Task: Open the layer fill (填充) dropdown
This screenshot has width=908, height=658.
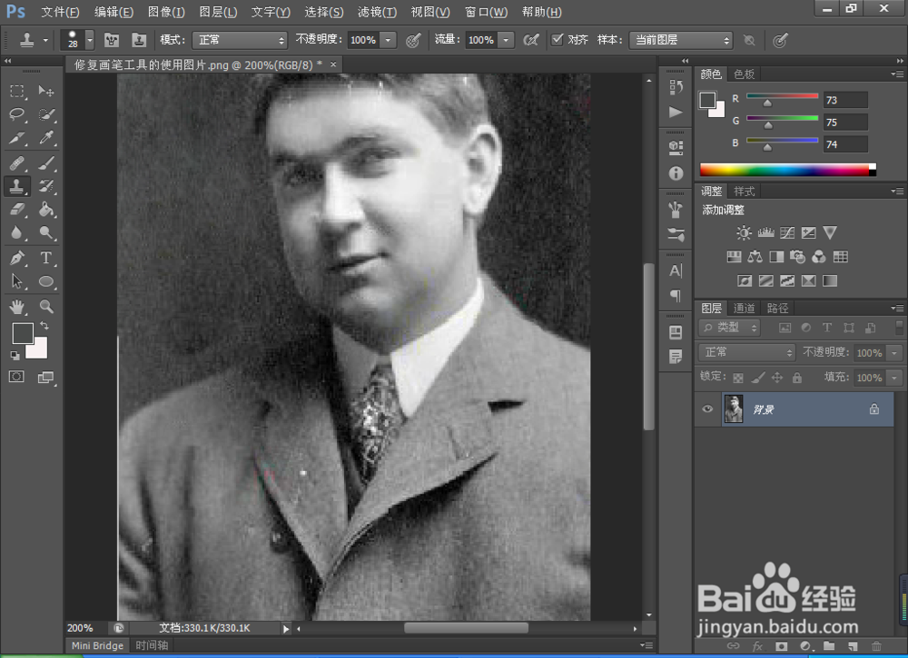Action: 894,378
